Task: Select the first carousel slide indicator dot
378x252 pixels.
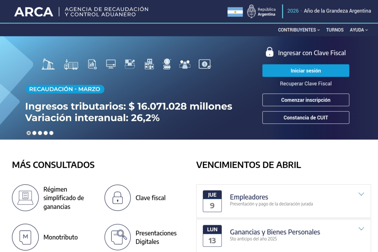Action: coord(29,133)
